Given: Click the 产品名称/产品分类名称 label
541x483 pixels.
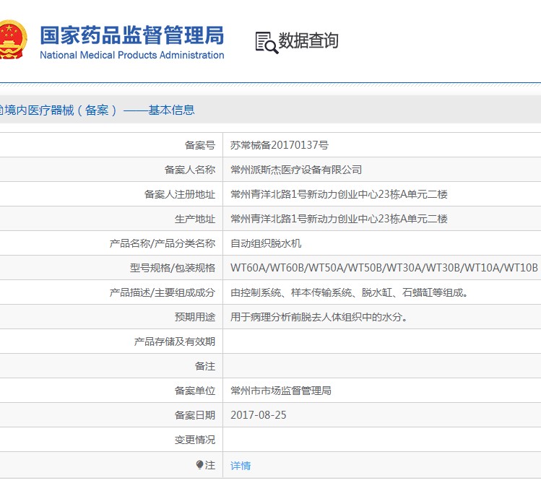Looking at the screenshot, I should 163,243.
